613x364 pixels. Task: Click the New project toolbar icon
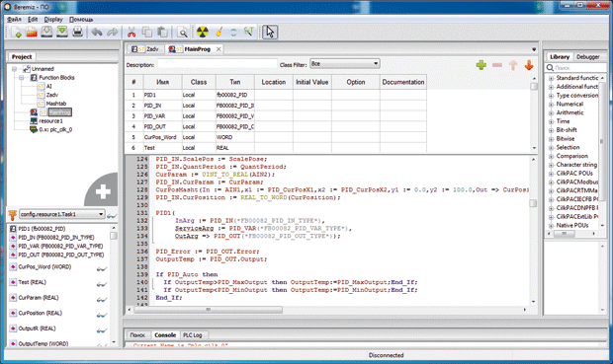pos(16,32)
